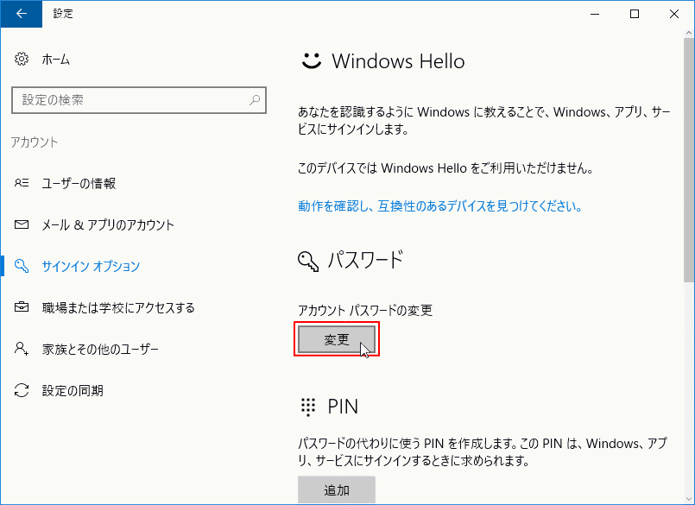The image size is (695, 505).
Task: Focus the 設定の検索 search box
Action: (139, 100)
